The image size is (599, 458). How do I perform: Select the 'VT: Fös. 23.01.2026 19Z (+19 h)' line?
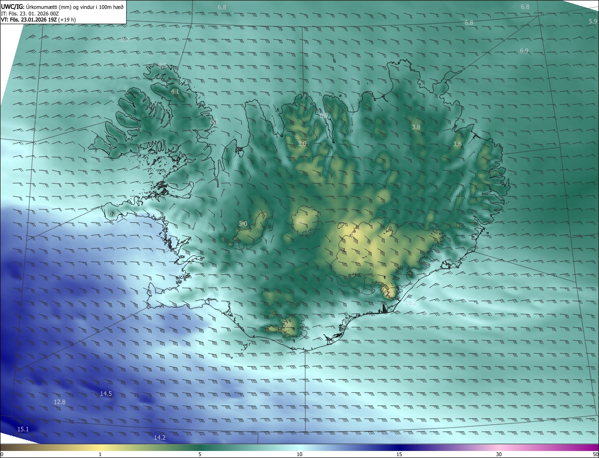[38, 20]
